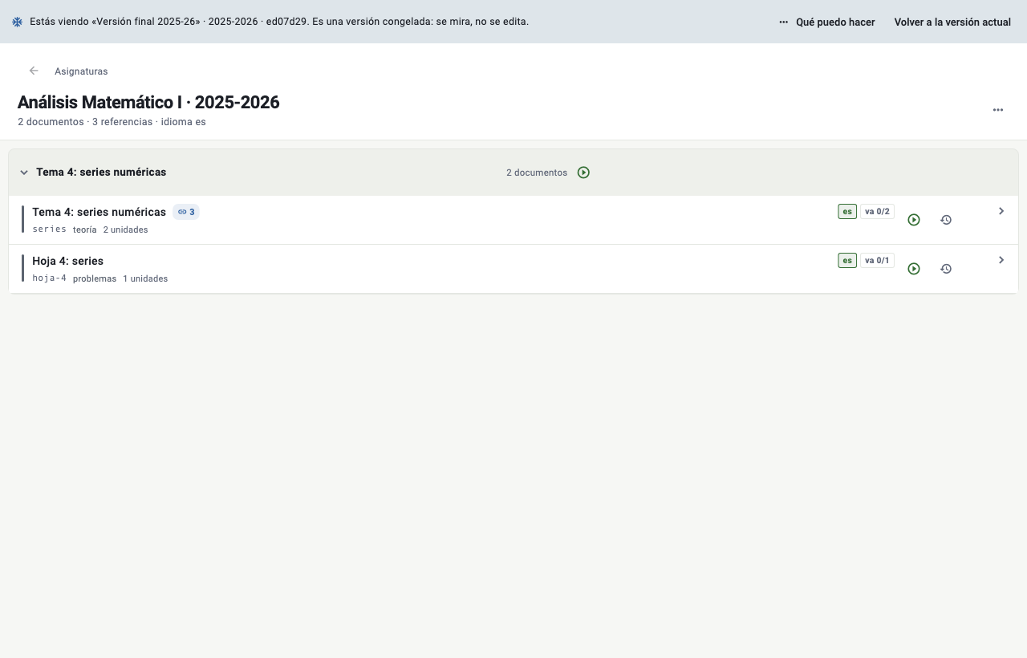Open the three-dot menu for the subject
The height and width of the screenshot is (658, 1027).
998,110
